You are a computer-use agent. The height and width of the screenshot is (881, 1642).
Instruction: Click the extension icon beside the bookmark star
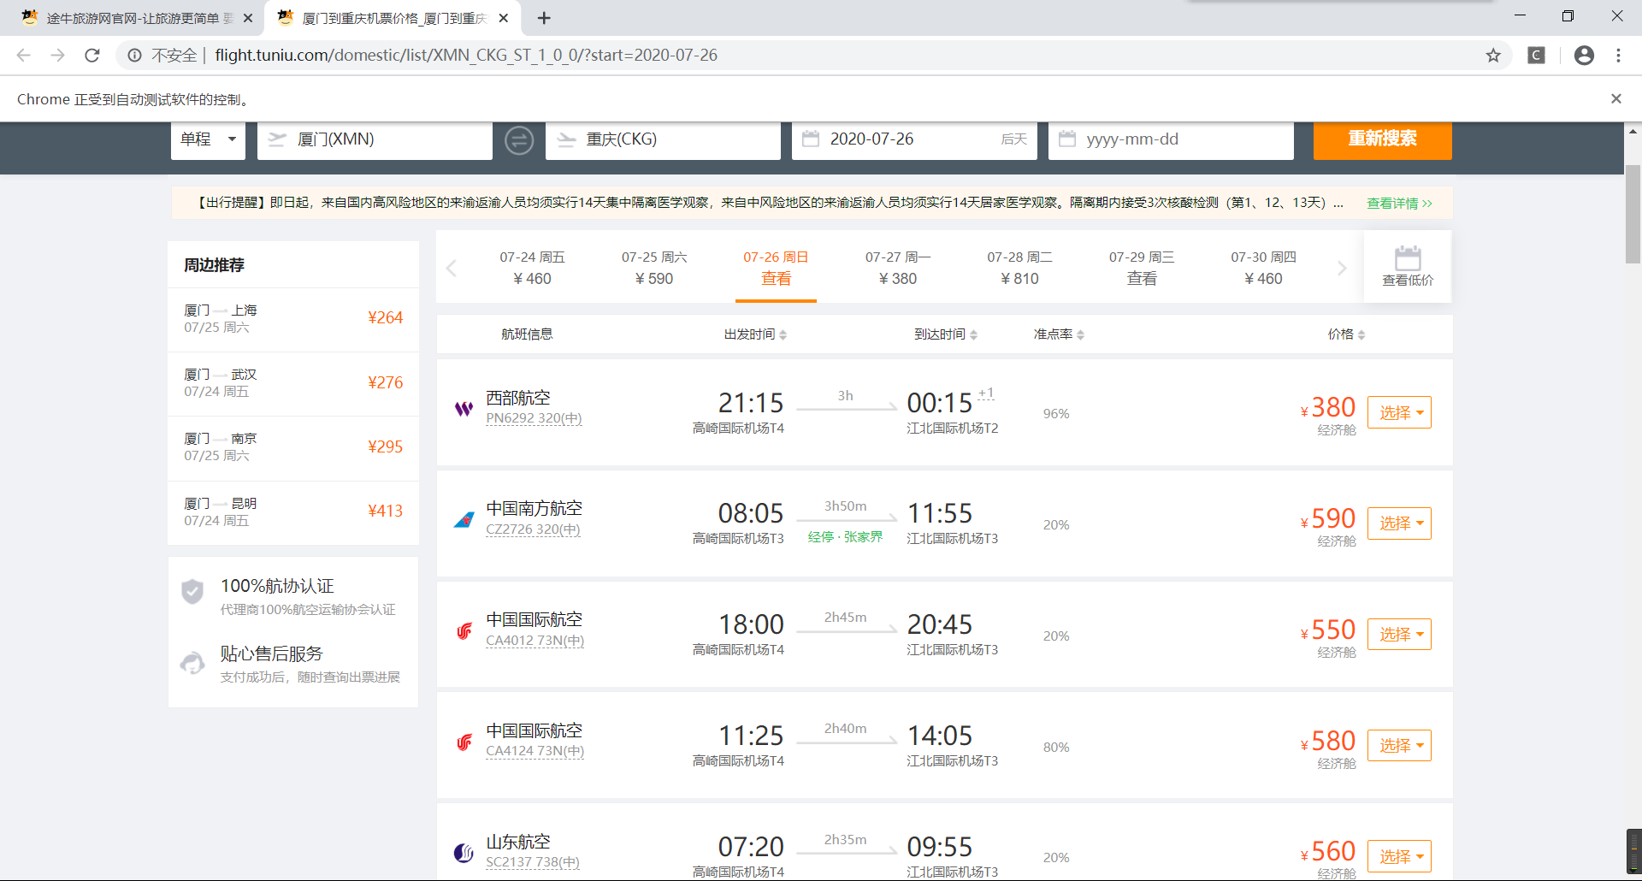1537,56
